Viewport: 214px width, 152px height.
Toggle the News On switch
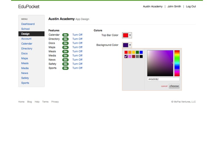65,60
